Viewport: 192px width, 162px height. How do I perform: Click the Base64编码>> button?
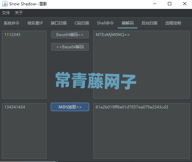pyautogui.click(x=70, y=35)
